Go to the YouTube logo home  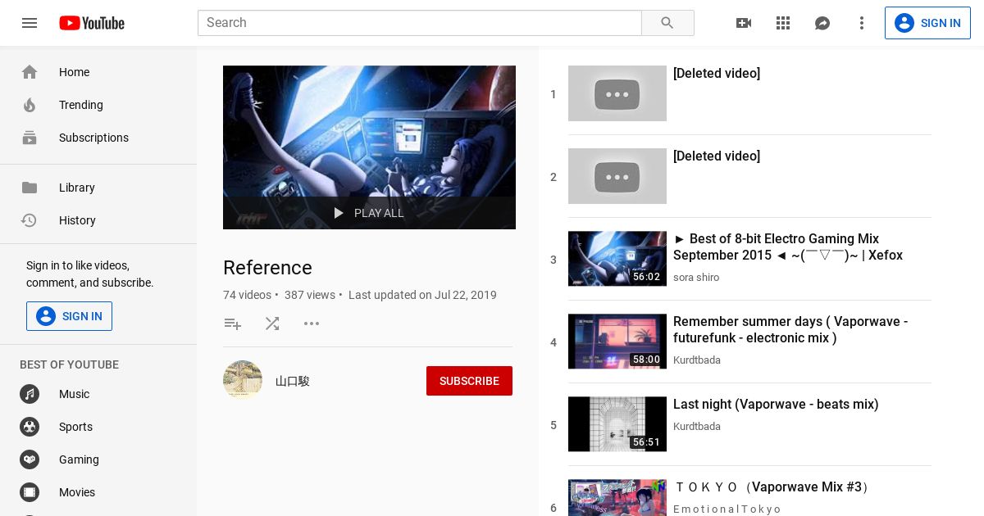click(92, 23)
